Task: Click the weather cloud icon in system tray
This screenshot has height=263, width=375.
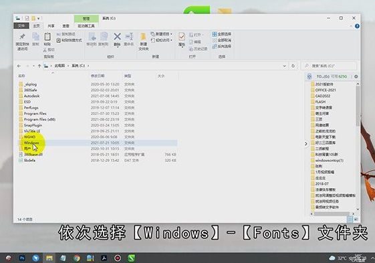Action: point(332,258)
